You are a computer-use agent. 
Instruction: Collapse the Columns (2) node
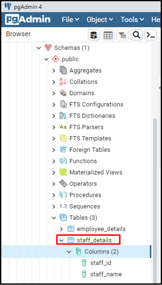coord(69,252)
